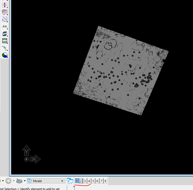This screenshot has height=190, width=193.
Task: Click the hatched layers stack tool
Action: coord(5,41)
